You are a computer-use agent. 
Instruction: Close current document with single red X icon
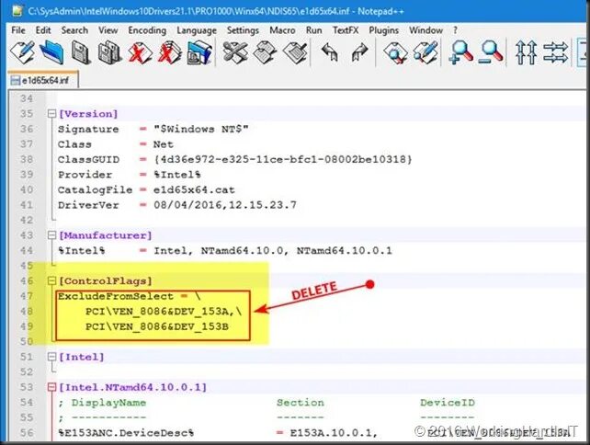140,52
